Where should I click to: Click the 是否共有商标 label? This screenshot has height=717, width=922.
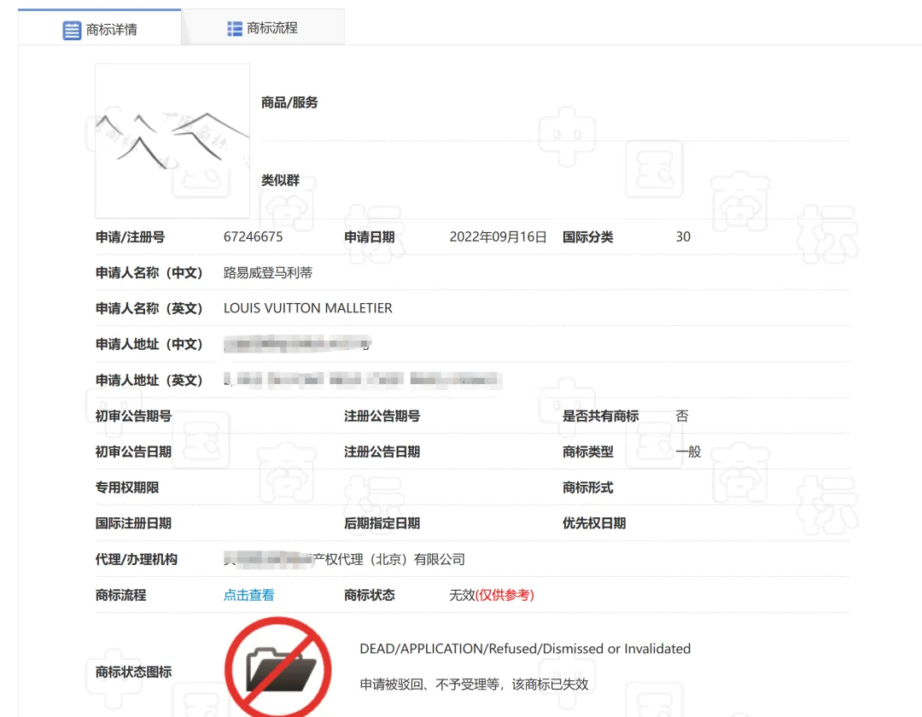(600, 416)
